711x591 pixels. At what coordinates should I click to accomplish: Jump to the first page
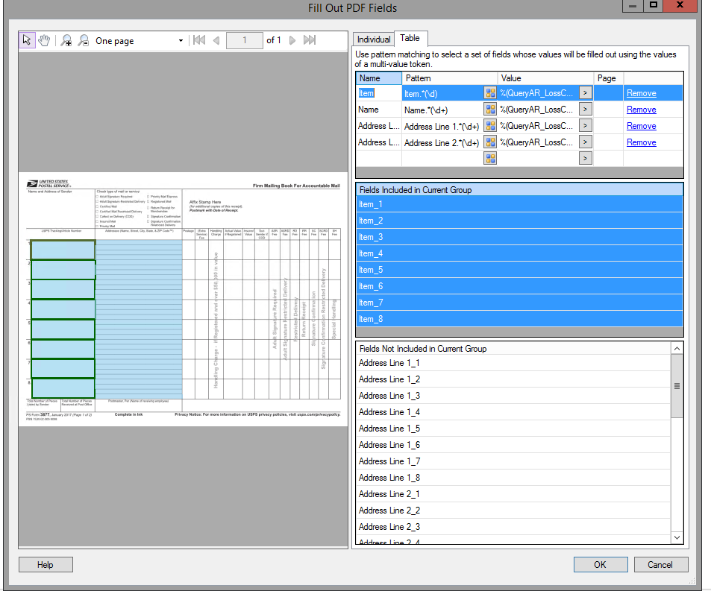click(x=198, y=40)
